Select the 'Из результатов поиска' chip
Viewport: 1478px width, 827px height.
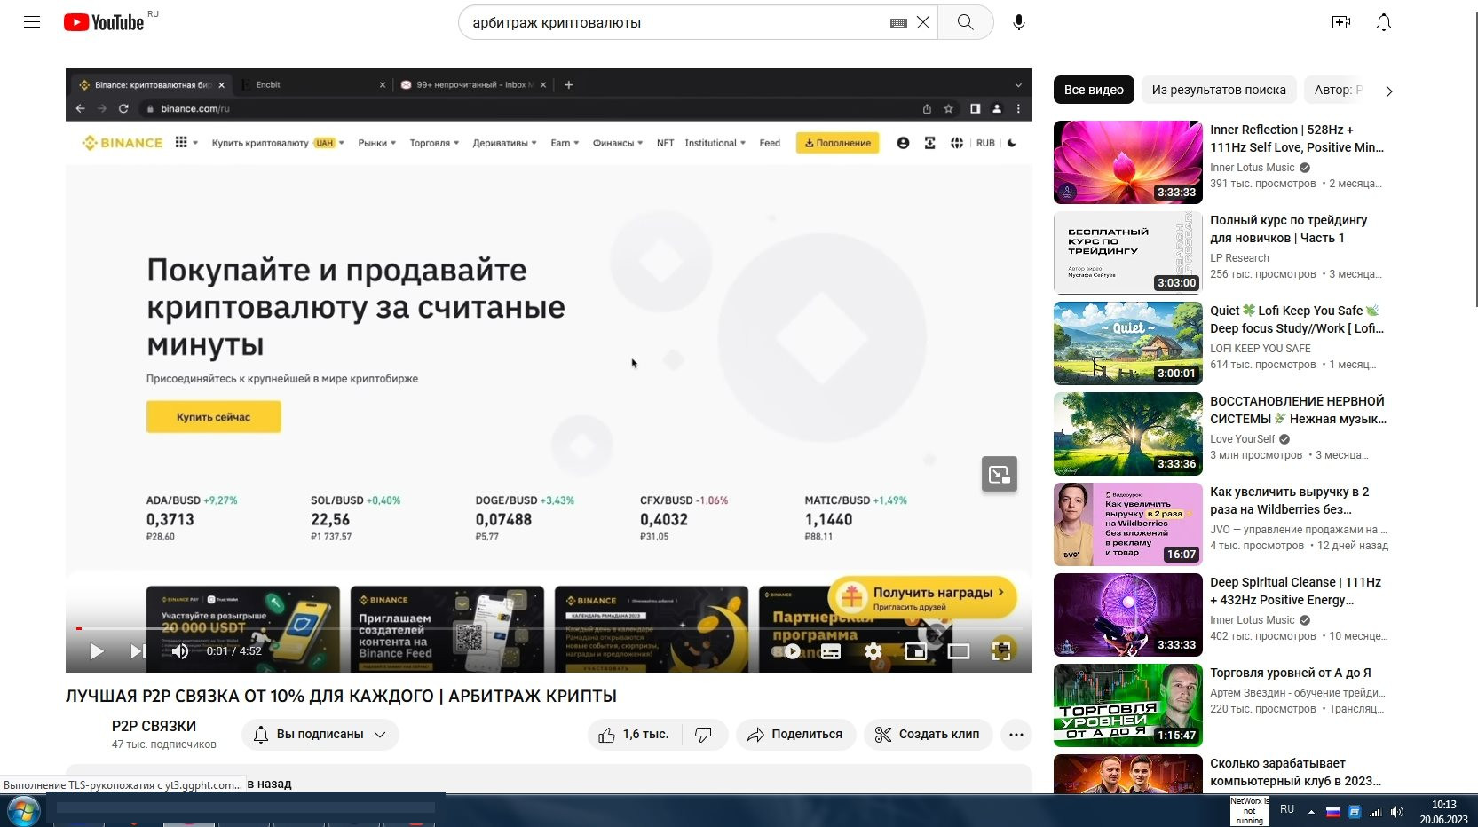(1219, 90)
